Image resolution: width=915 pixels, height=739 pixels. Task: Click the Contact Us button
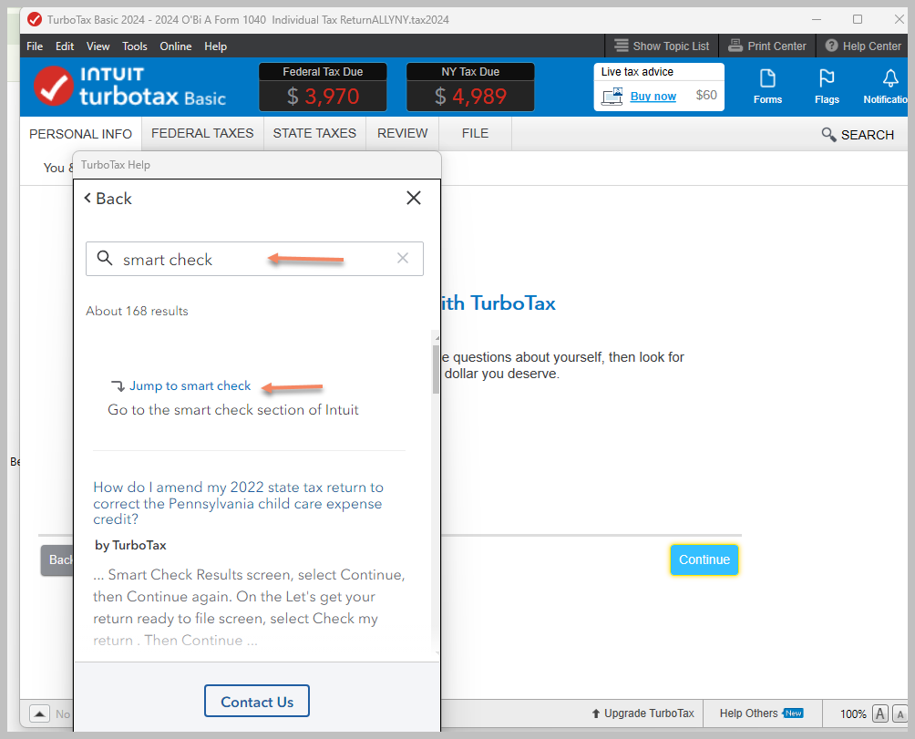click(x=257, y=701)
